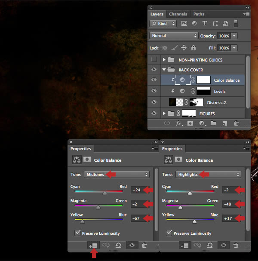Viewport: 258px width, 261px height.
Task: Filter layers by type layer icon
Action: [205, 24]
